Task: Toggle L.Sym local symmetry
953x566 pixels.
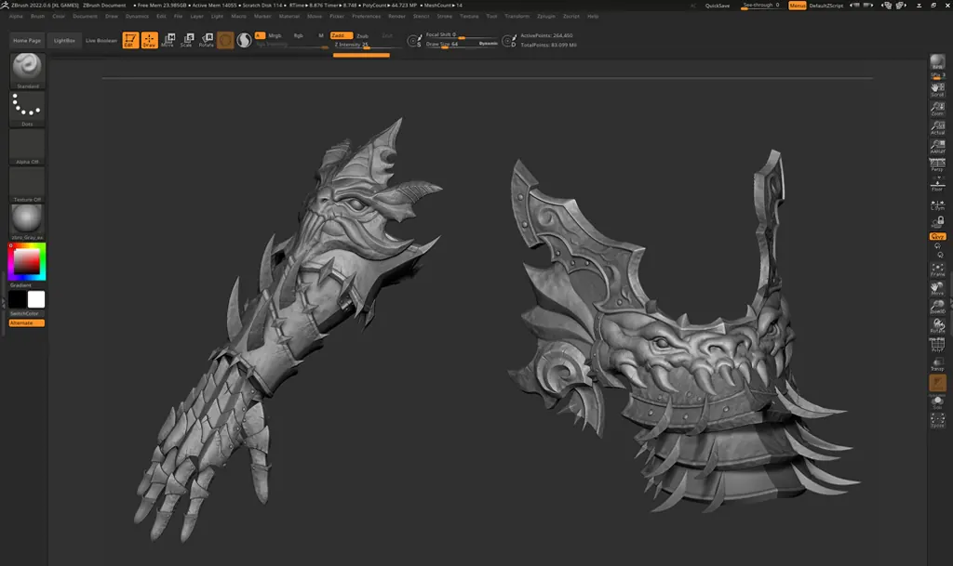Action: [x=937, y=205]
